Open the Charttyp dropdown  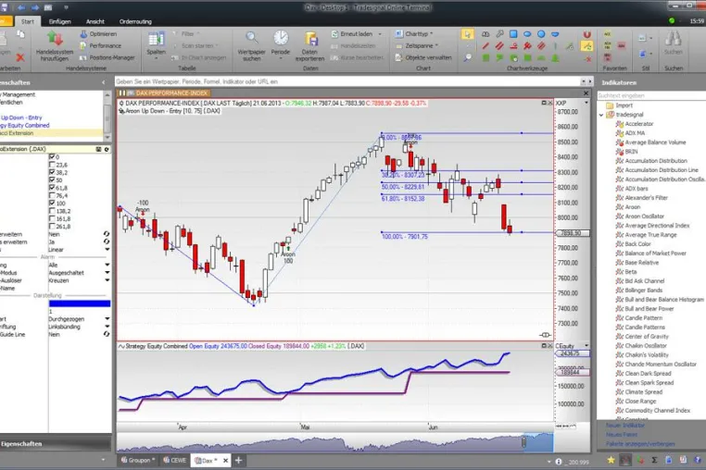[x=414, y=33]
